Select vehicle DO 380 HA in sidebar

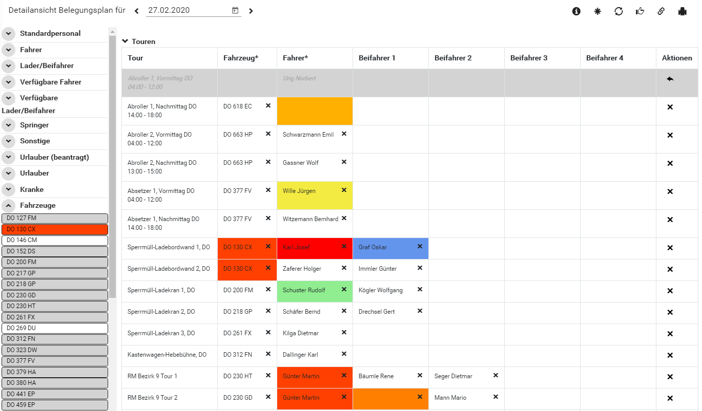(x=55, y=383)
